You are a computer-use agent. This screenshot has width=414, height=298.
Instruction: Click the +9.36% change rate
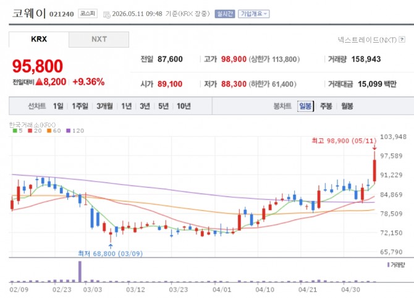[x=88, y=82]
